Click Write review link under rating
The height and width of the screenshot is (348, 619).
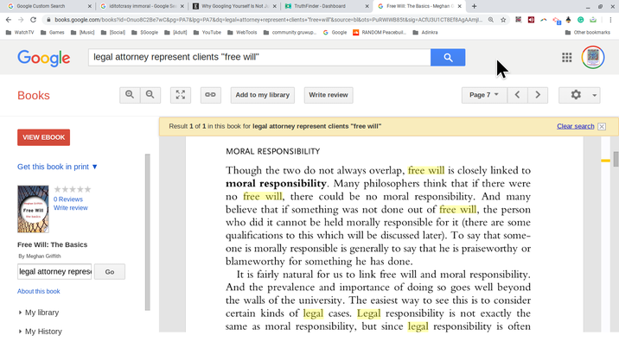(x=71, y=208)
